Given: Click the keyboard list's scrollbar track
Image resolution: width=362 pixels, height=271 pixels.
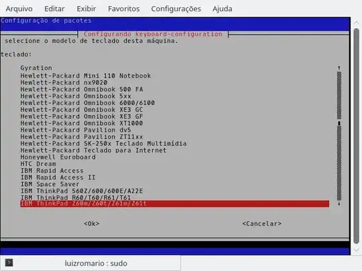Looking at the screenshot, I should point(339,136).
